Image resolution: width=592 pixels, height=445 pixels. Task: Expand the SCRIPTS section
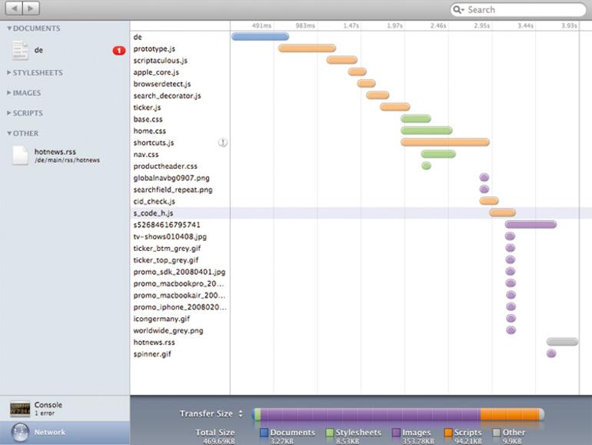[x=10, y=113]
